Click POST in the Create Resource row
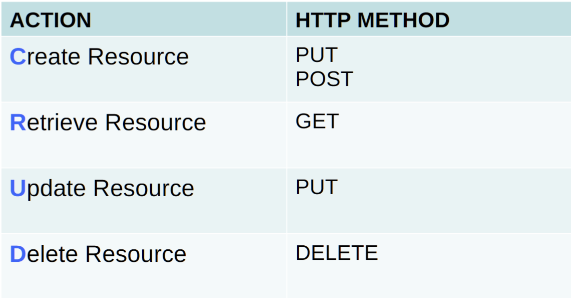The height and width of the screenshot is (298, 571). pyautogui.click(x=324, y=79)
